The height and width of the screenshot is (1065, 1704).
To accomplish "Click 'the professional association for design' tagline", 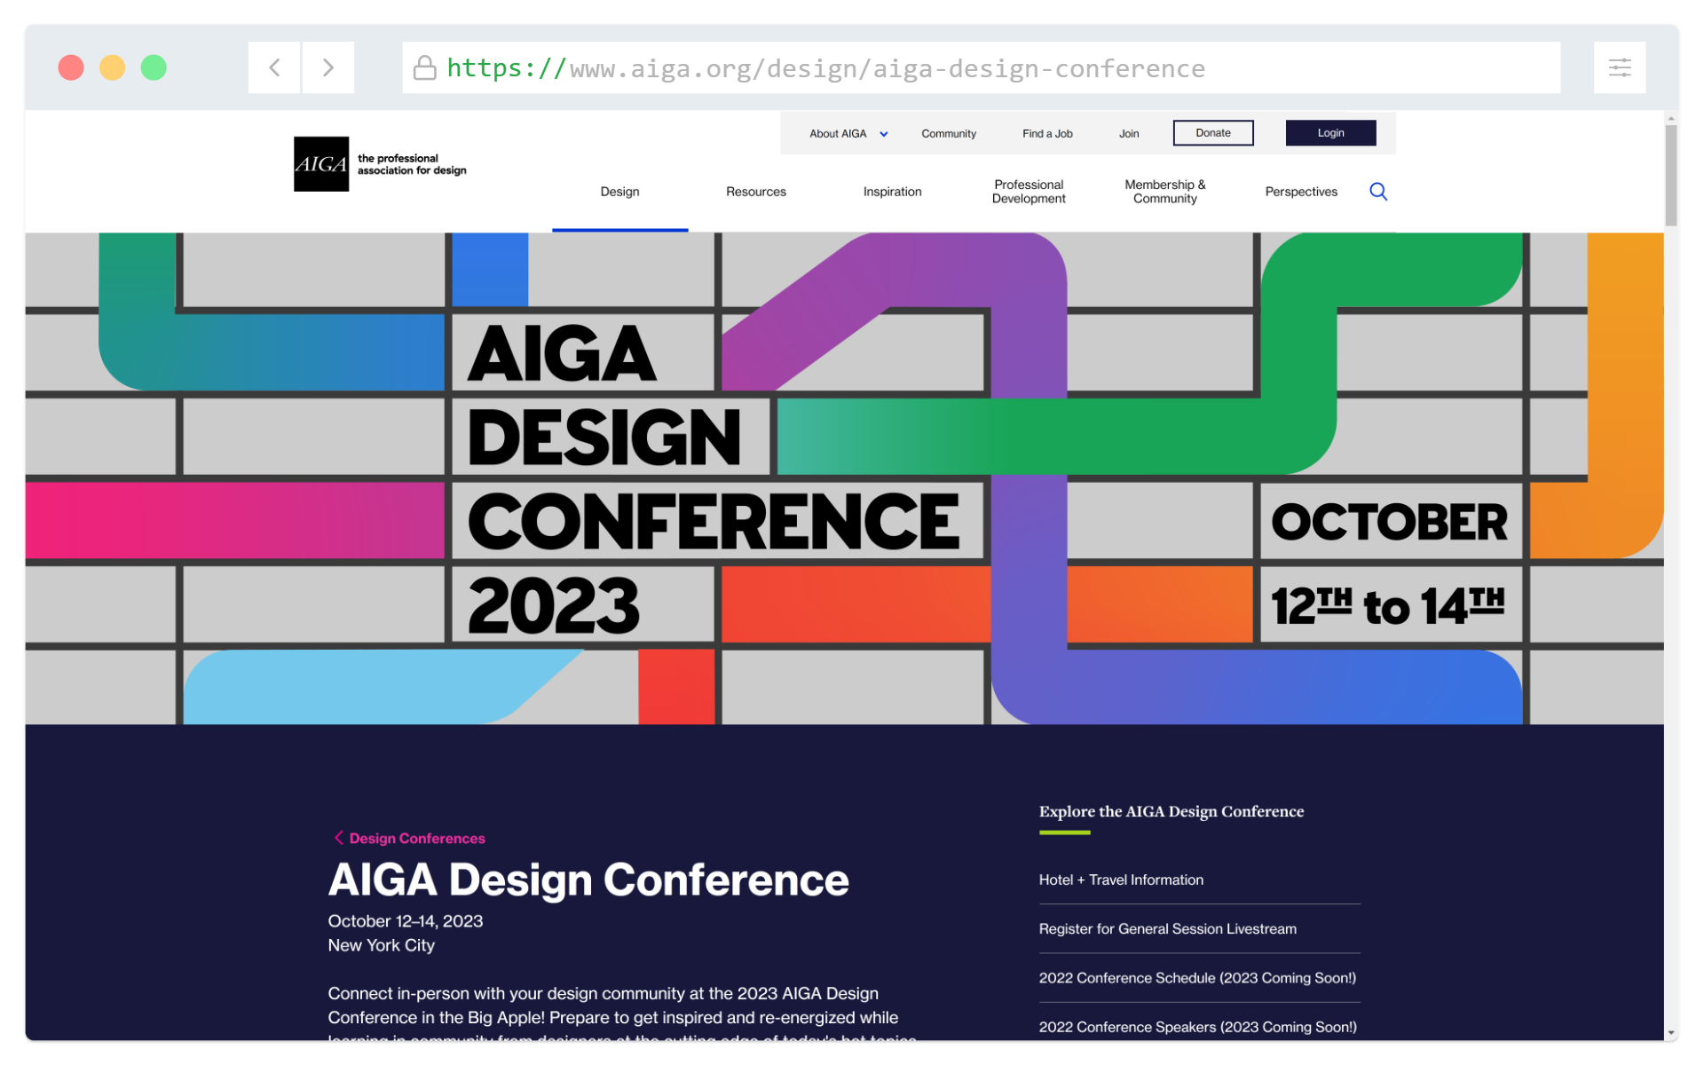I will coord(412,164).
